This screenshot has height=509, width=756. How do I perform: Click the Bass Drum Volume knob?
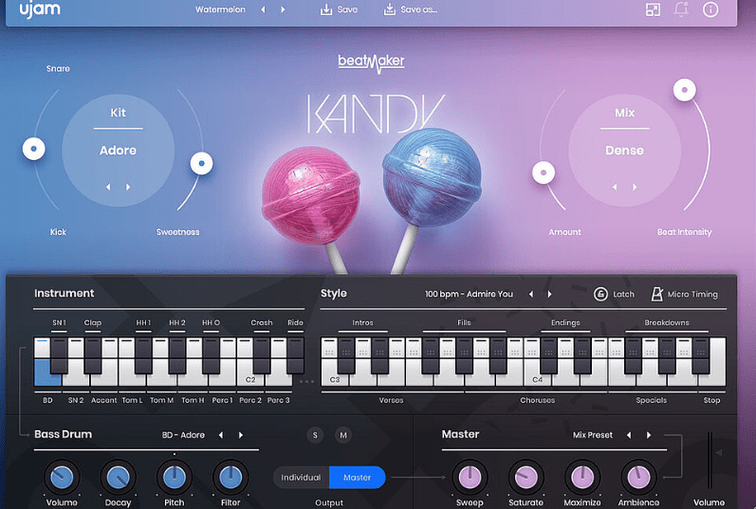(x=62, y=477)
